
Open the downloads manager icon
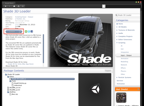(18, 6)
